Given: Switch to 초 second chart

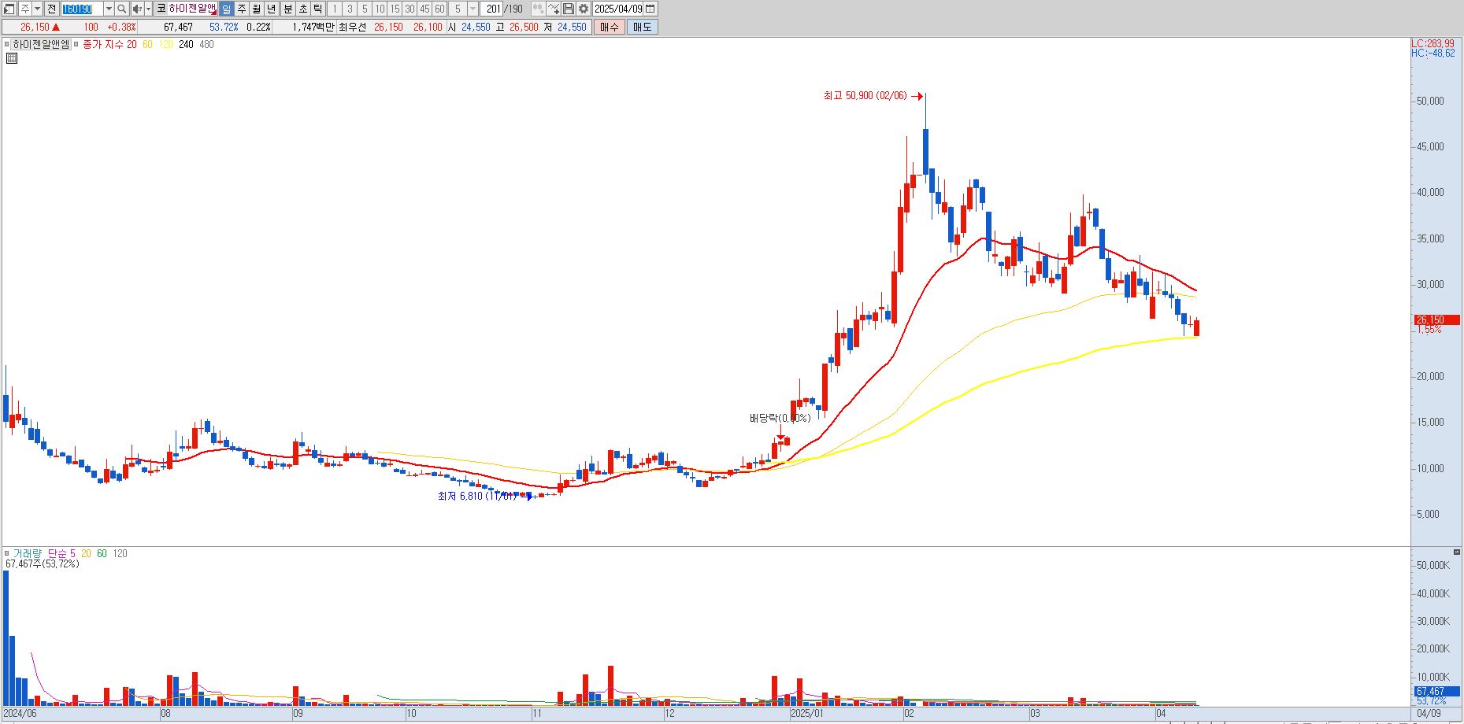Looking at the screenshot, I should 303,9.
